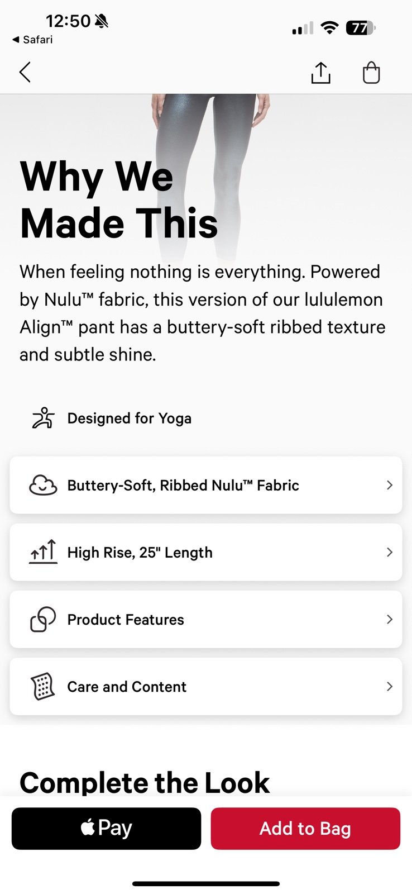Tap the rise length arrows icon
412x894 pixels.
click(43, 552)
